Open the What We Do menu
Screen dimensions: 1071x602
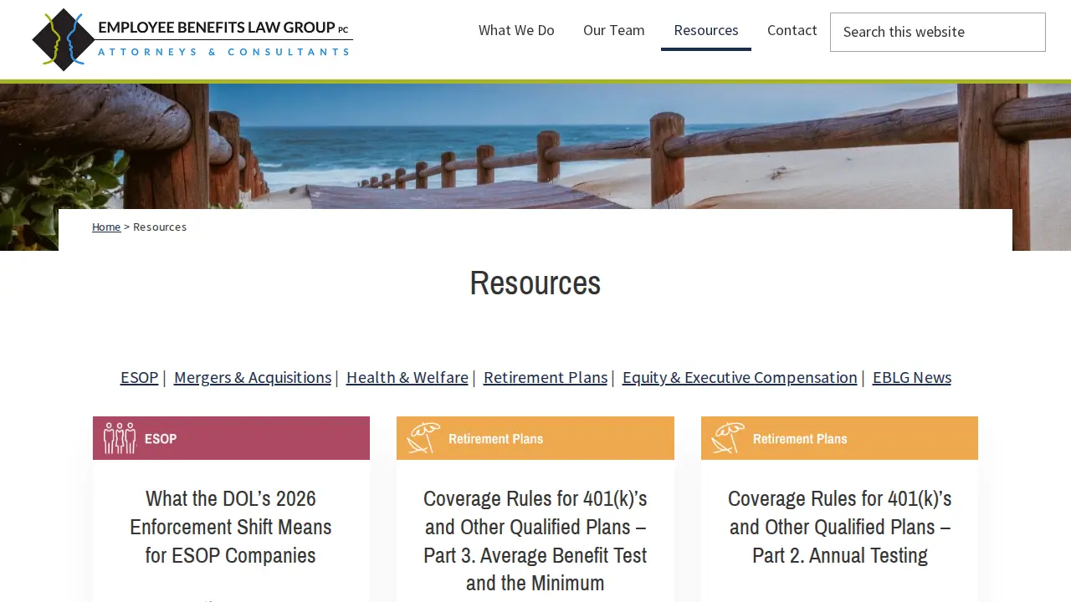[516, 30]
